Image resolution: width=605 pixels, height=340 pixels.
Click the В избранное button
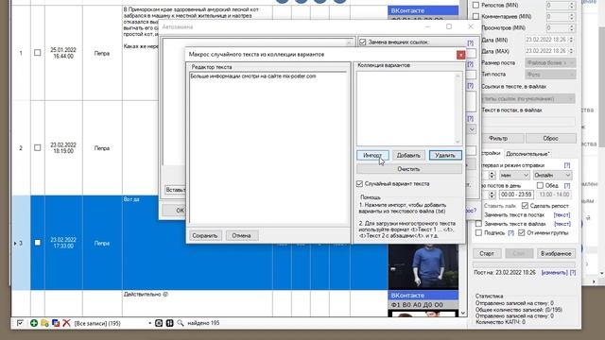pyautogui.click(x=556, y=253)
